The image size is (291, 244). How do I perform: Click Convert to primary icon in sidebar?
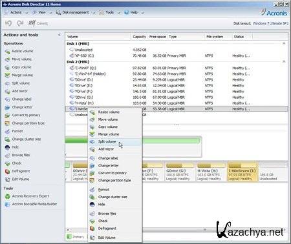[x=7, y=116]
